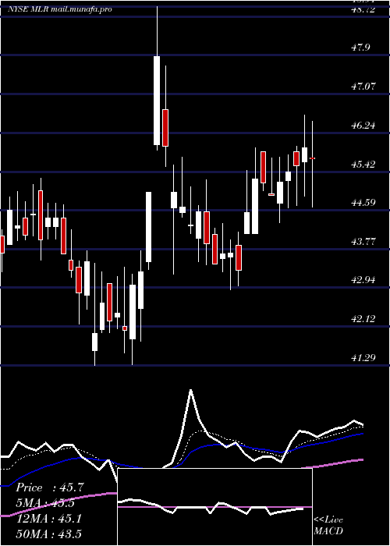The image size is (390, 546).
Task: Select the 43.77 price axis label
Action: (364, 241)
